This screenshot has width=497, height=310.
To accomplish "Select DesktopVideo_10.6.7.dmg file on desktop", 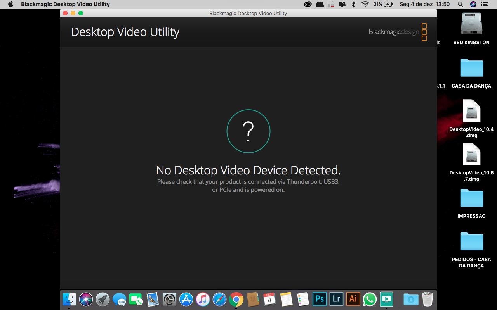I will pos(471,162).
